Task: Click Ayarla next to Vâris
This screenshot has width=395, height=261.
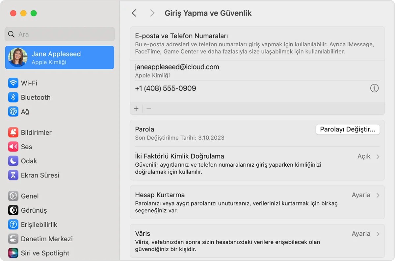Action: click(x=361, y=234)
